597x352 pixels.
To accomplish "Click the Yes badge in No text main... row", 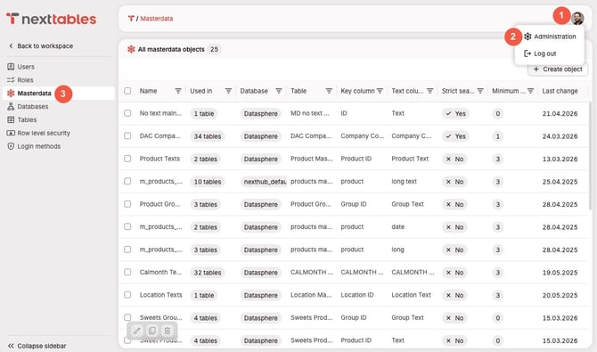I will click(x=455, y=113).
